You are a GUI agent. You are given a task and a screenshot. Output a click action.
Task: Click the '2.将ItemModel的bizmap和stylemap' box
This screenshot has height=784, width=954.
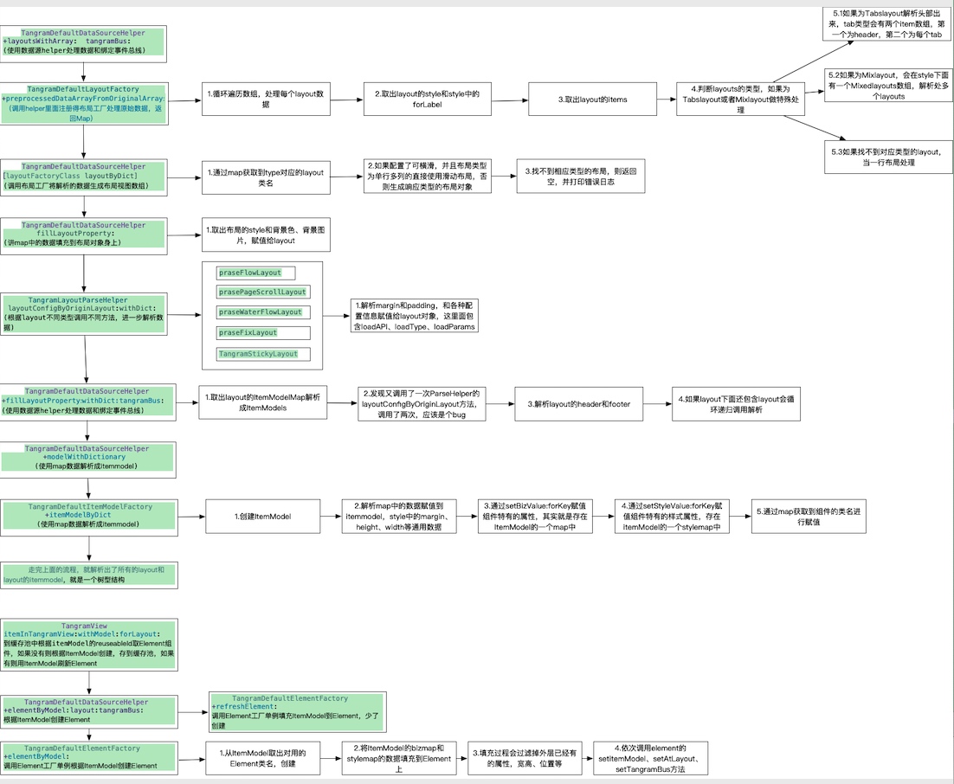pos(399,758)
